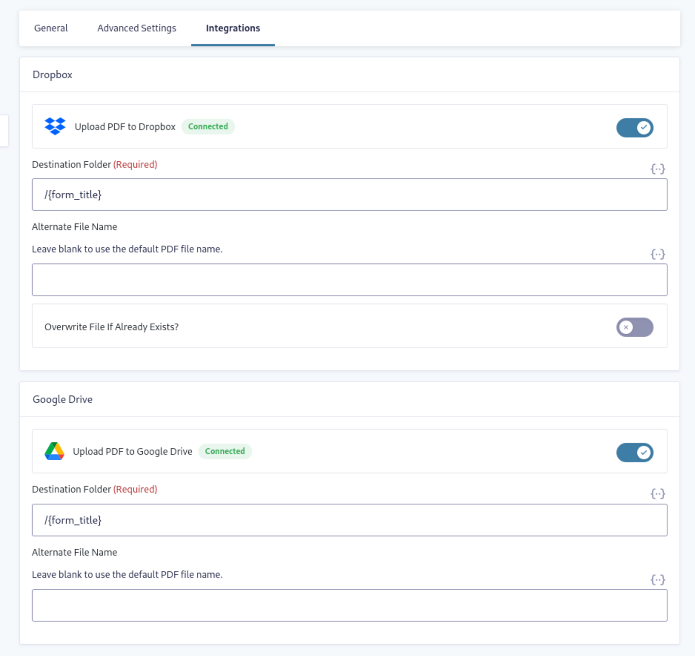Viewport: 695px width, 656px height.
Task: Open merge tags for Google Drive Destination Folder
Action: point(657,494)
